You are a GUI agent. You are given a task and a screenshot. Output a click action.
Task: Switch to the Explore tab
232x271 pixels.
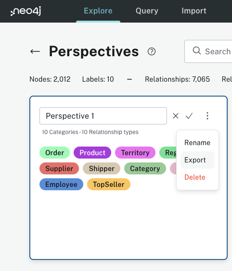point(98,11)
